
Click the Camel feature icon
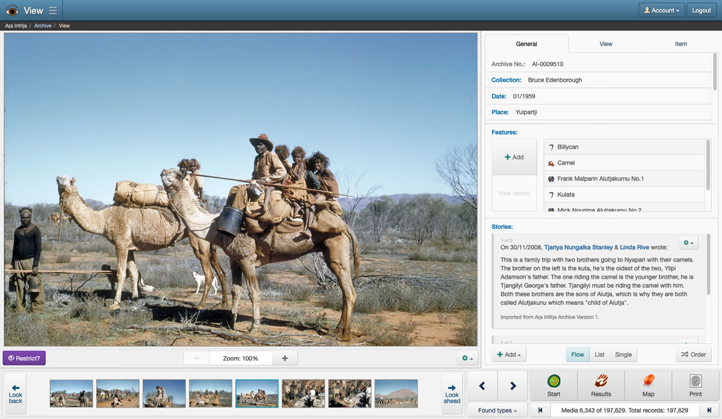pyautogui.click(x=551, y=163)
